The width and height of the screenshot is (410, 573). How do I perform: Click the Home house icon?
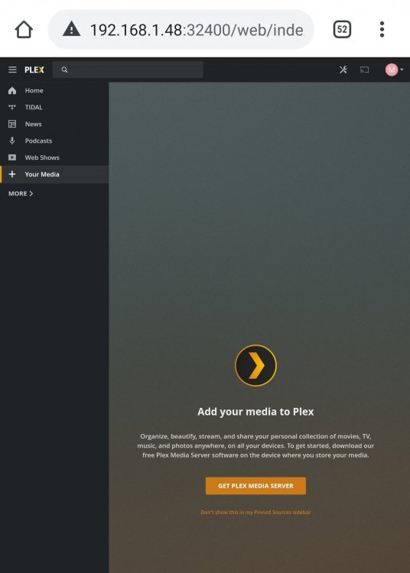pyautogui.click(x=12, y=90)
